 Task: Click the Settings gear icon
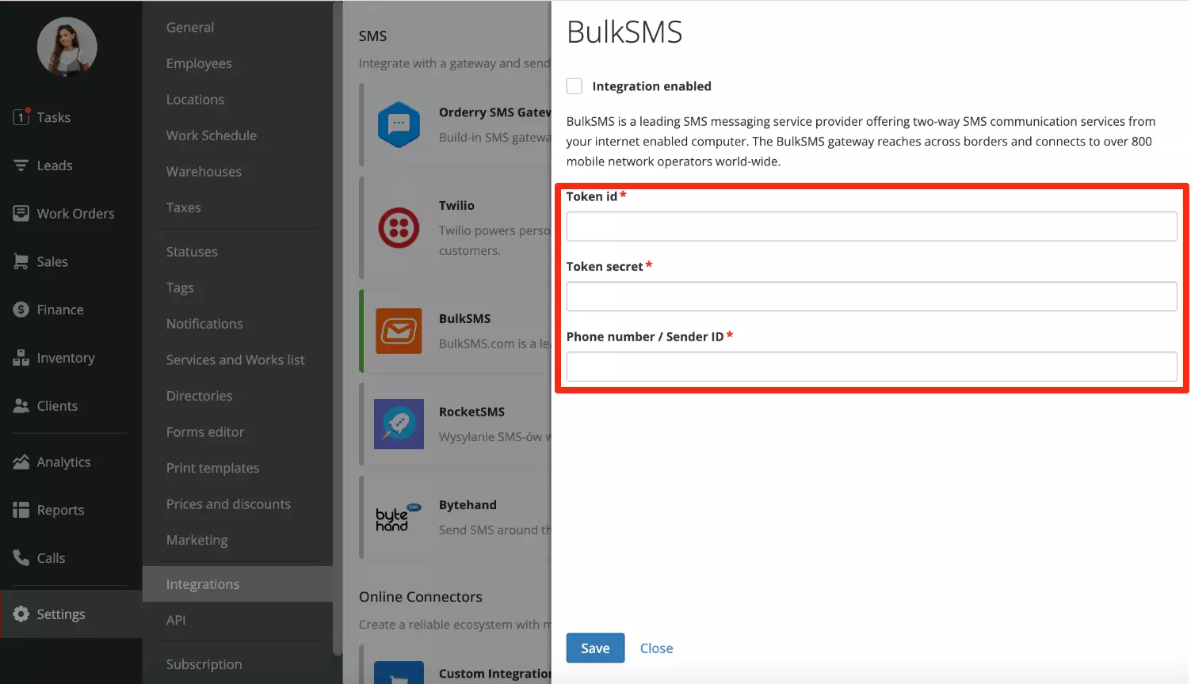21,614
